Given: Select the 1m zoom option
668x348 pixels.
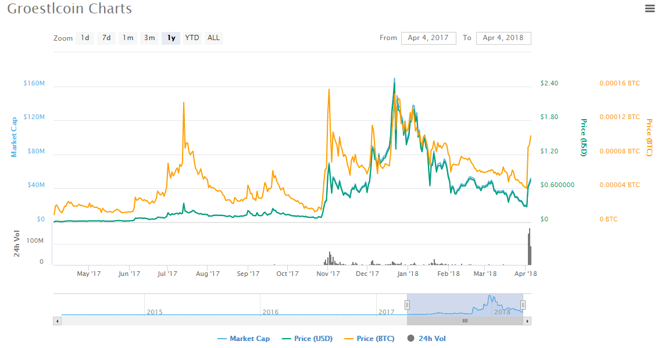Looking at the screenshot, I should (x=128, y=38).
